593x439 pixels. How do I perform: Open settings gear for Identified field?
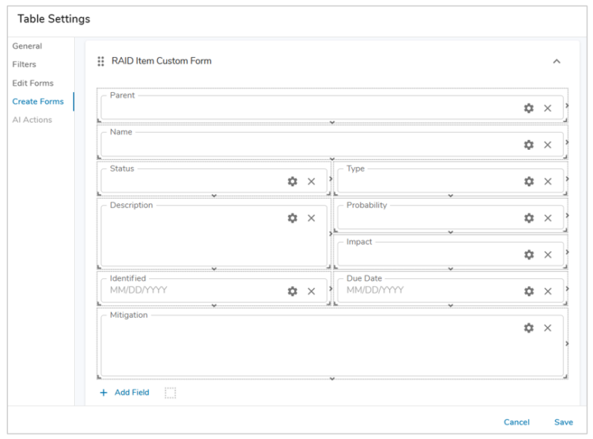pos(293,291)
